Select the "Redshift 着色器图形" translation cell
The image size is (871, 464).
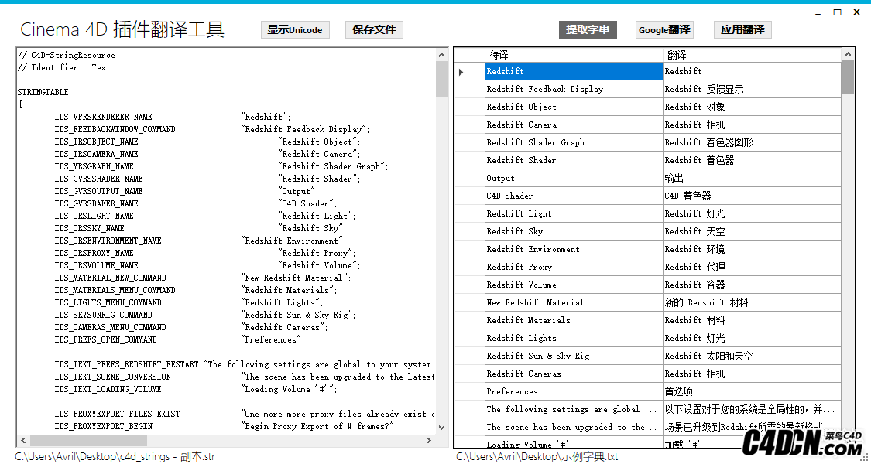point(752,142)
